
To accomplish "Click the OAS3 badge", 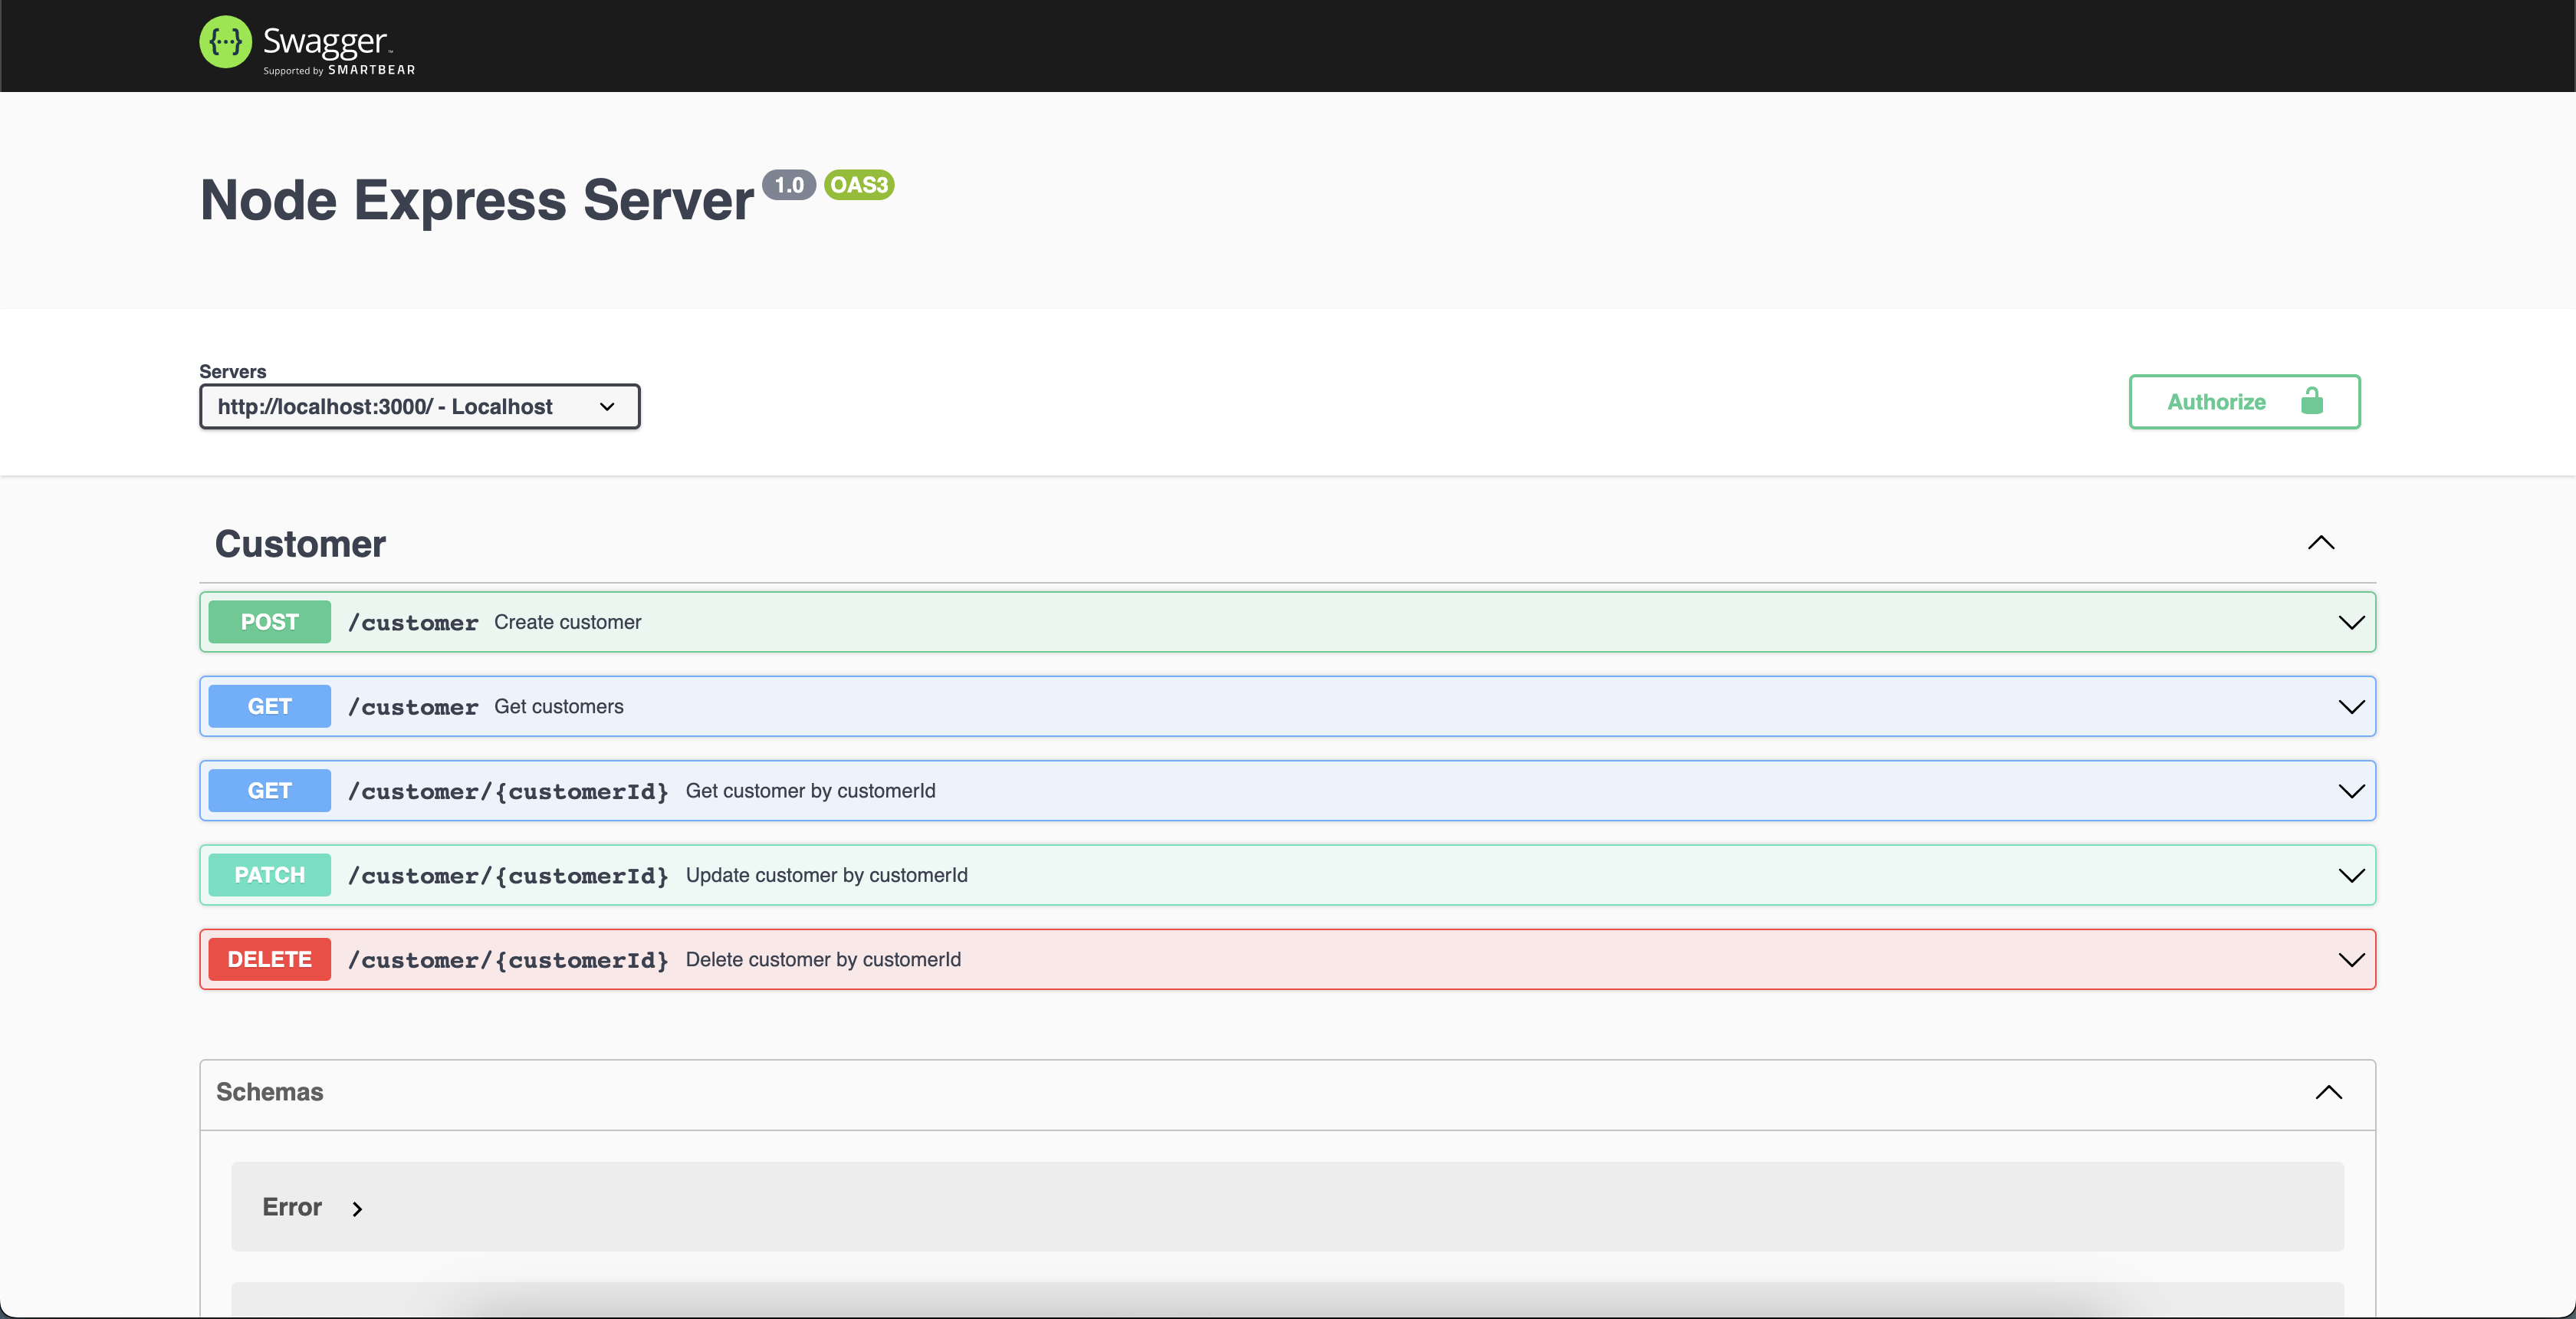I will click(859, 185).
